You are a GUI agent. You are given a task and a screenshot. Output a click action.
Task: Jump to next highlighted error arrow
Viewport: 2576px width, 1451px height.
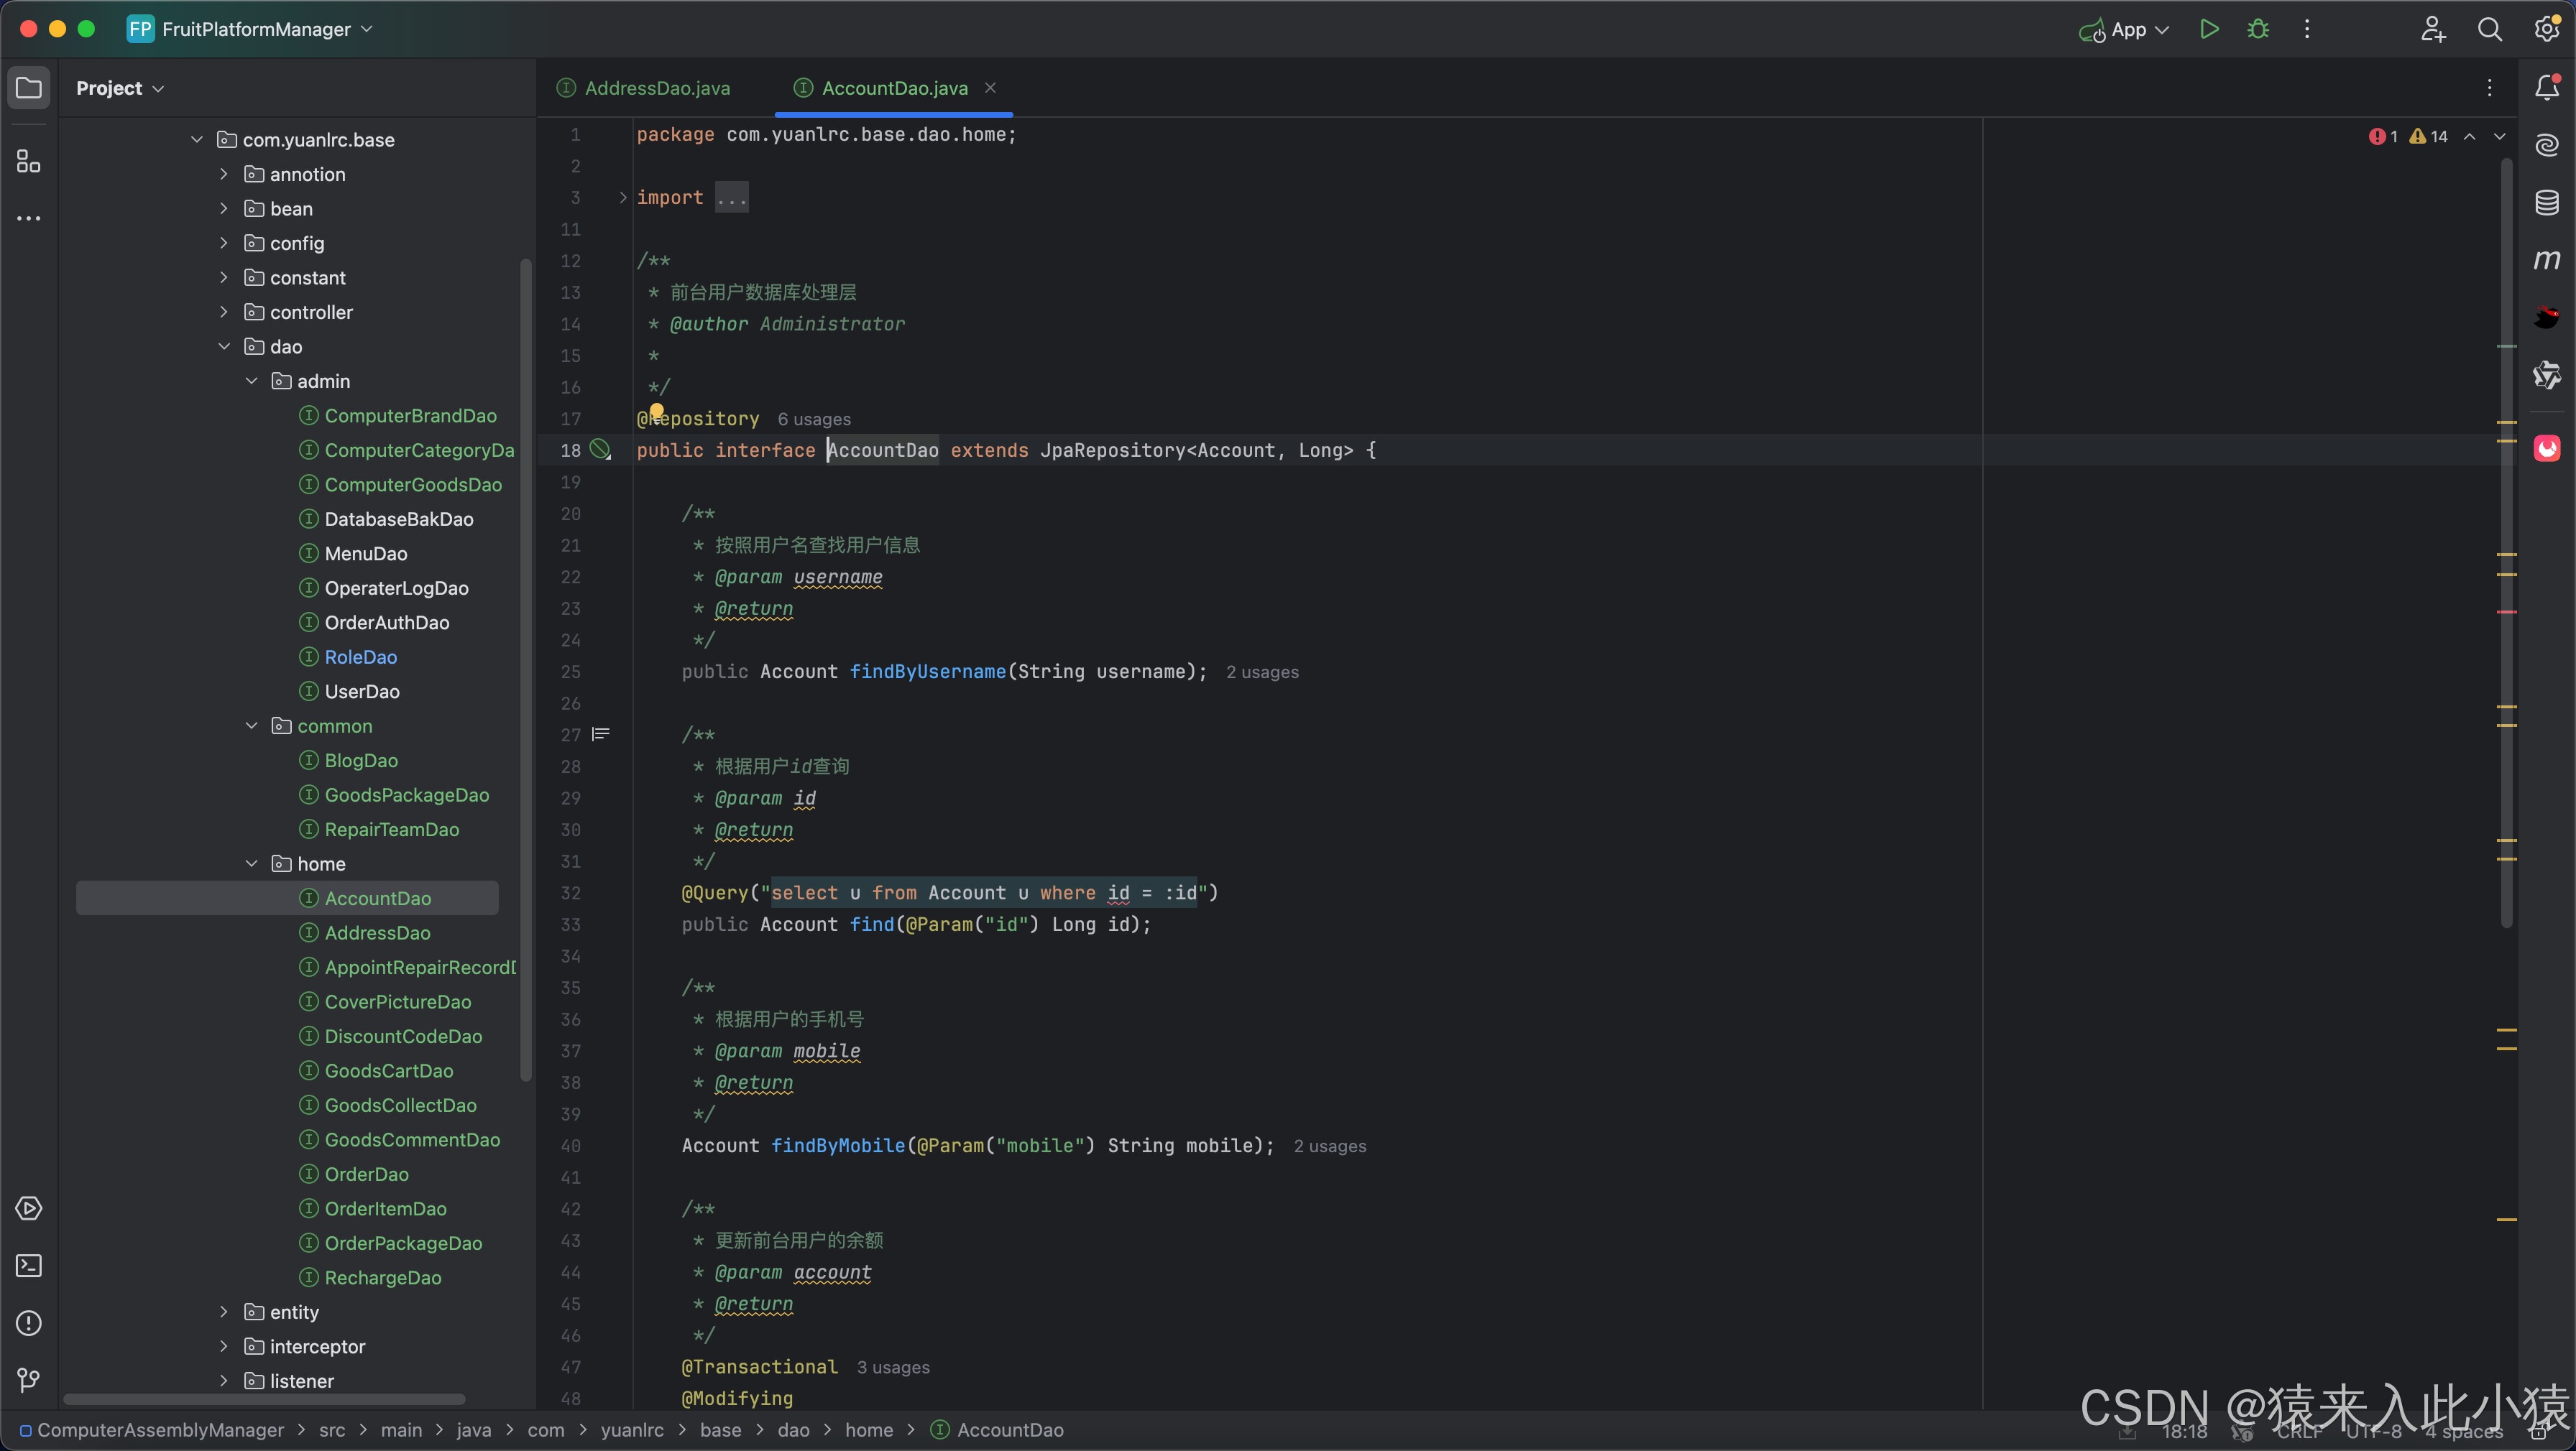click(2500, 136)
